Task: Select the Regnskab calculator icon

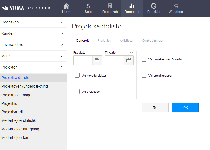Action: pyautogui.click(x=110, y=6)
